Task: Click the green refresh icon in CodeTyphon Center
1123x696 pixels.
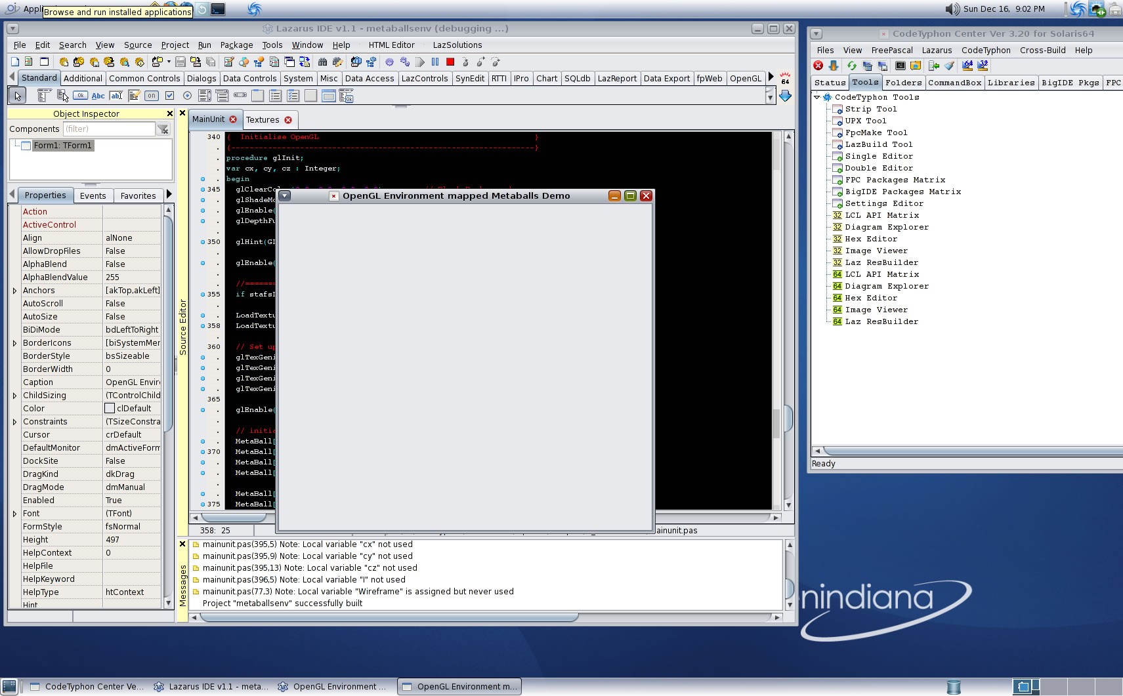Action: [851, 66]
